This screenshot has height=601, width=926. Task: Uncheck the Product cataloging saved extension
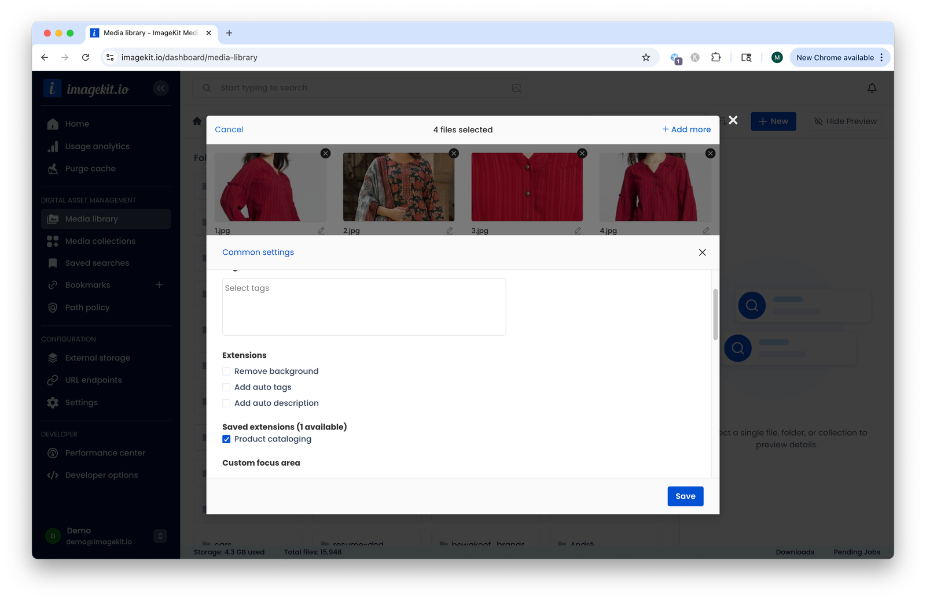[x=226, y=439]
